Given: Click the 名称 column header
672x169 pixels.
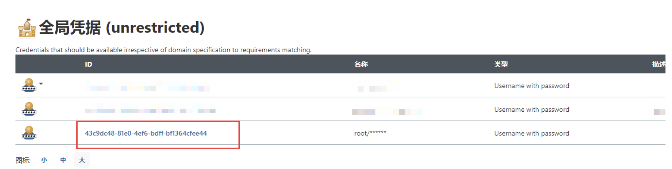Looking at the screenshot, I should pos(361,64).
